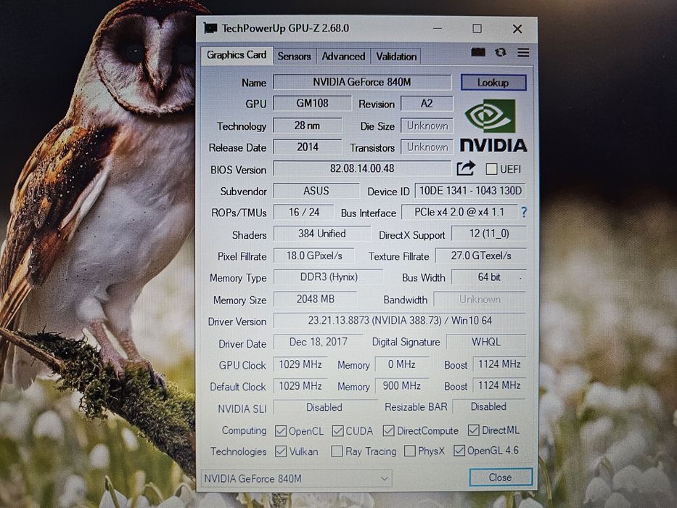The height and width of the screenshot is (508, 677).
Task: Click GPU-Z title bar app icon
Action: [x=210, y=28]
